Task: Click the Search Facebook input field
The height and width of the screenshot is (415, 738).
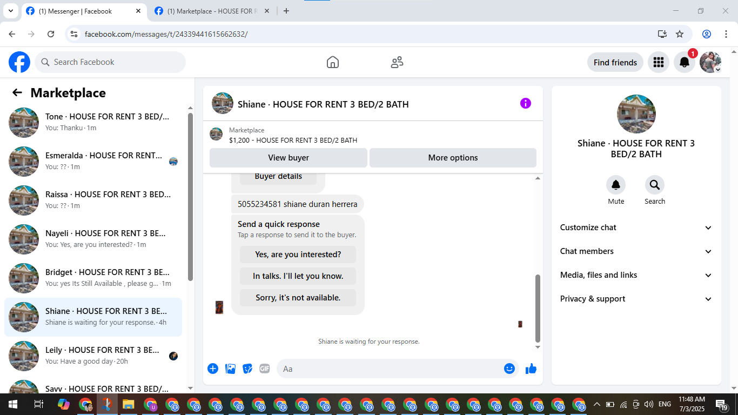Action: [110, 62]
